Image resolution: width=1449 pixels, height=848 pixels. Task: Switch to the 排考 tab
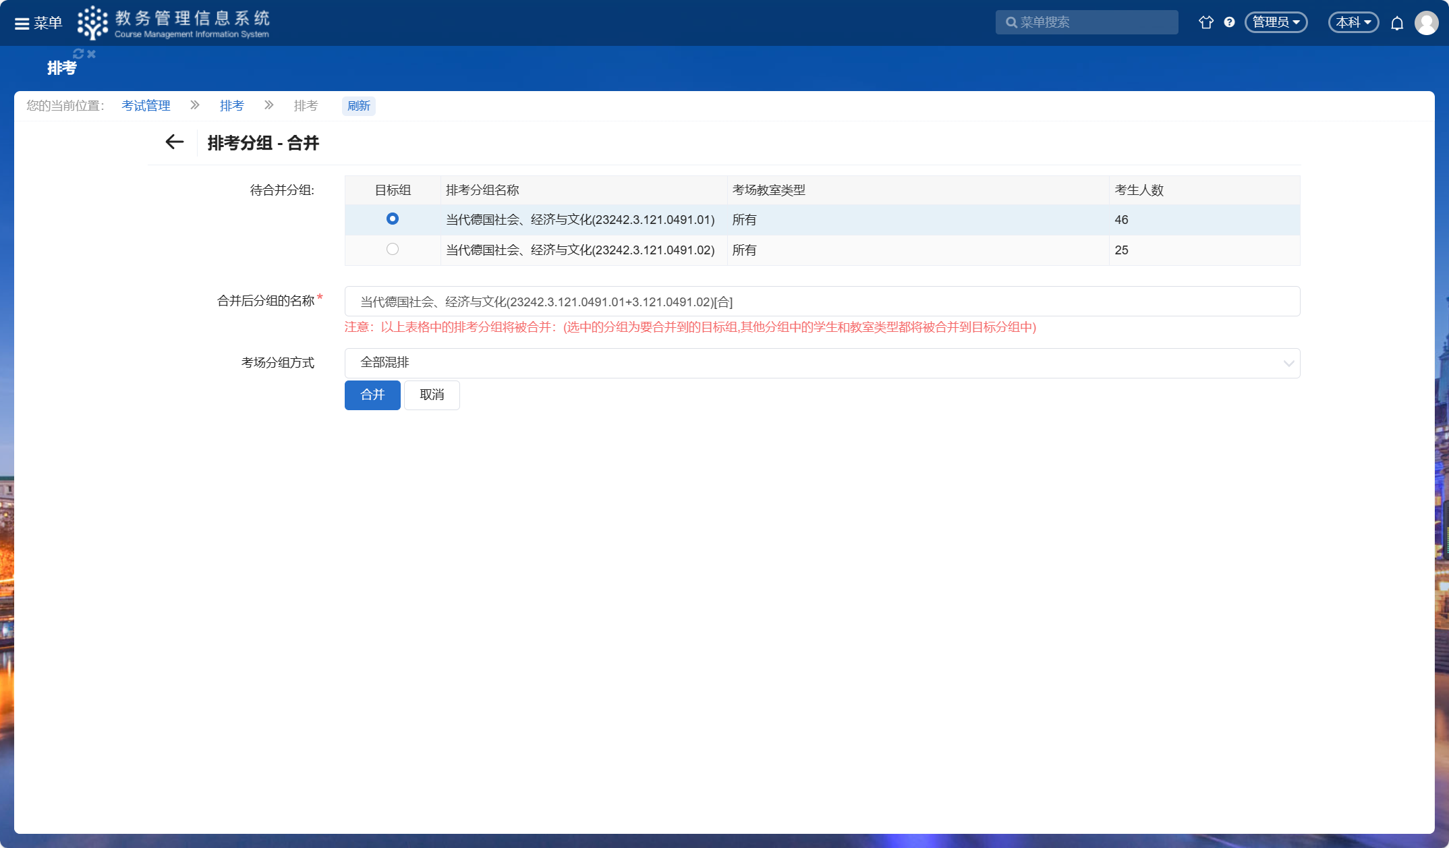click(61, 67)
